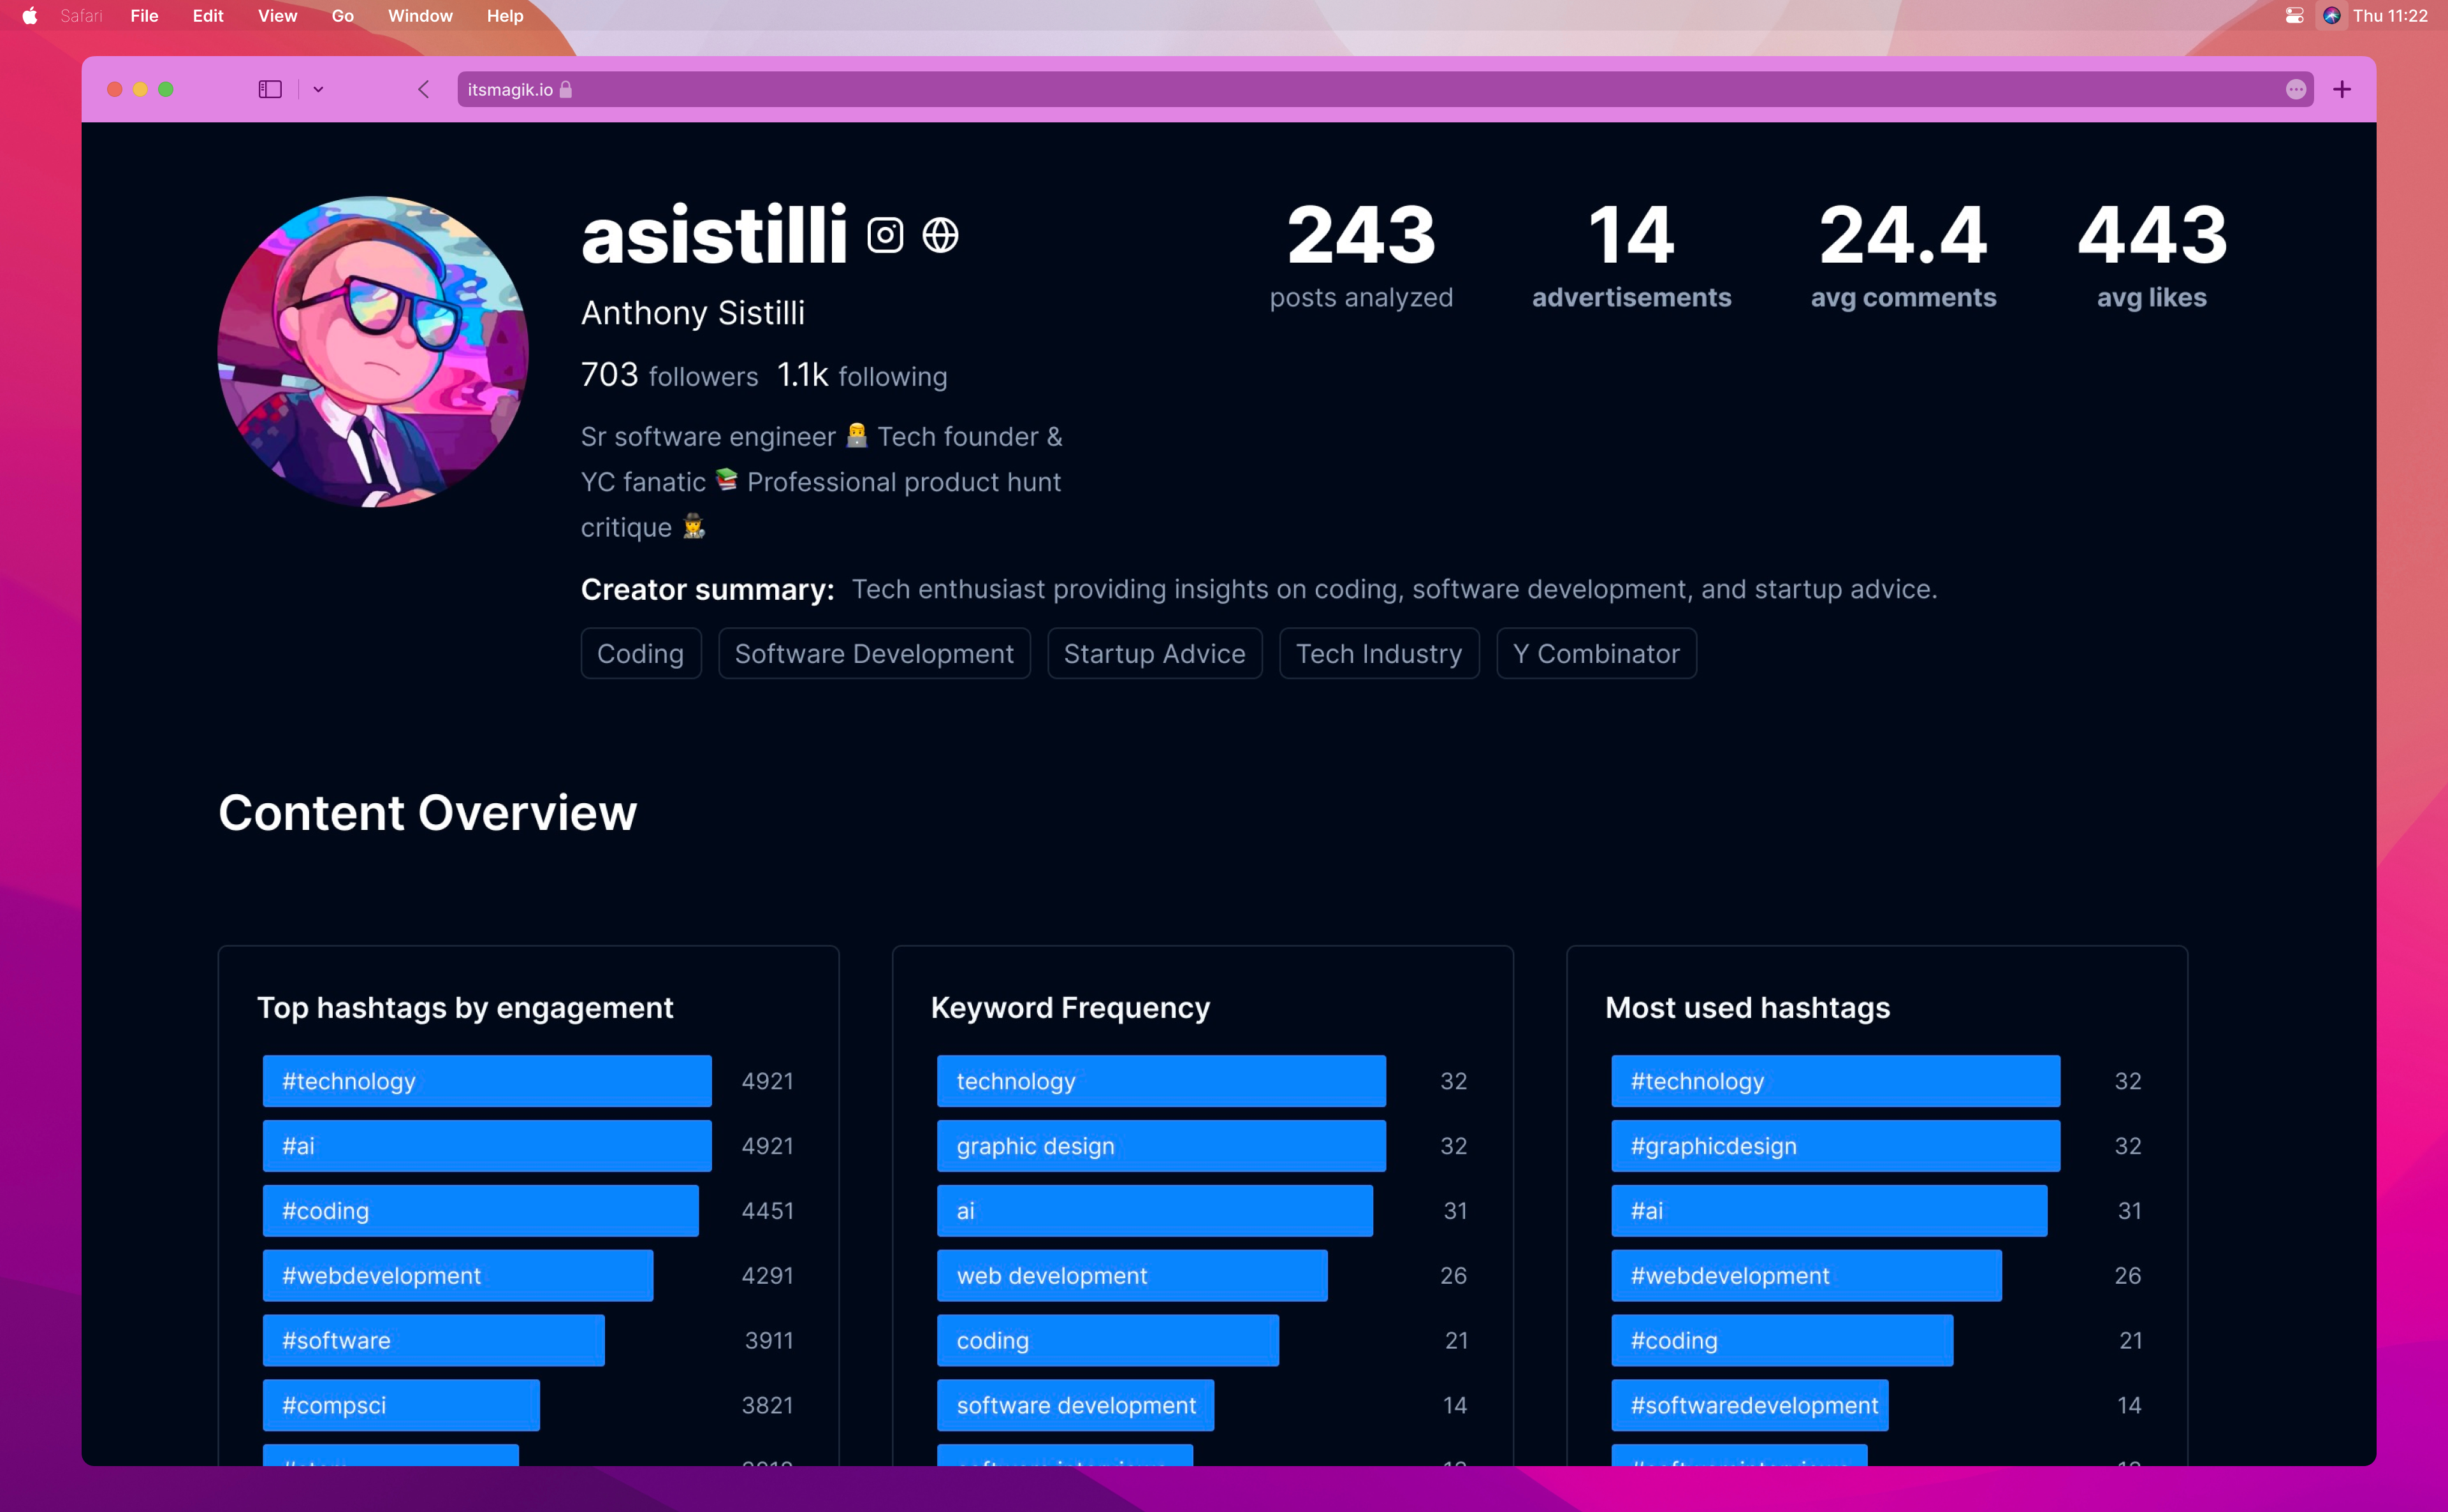The height and width of the screenshot is (1512, 2448).
Task: Toggle the Safari sidebar icon
Action: pyautogui.click(x=270, y=89)
